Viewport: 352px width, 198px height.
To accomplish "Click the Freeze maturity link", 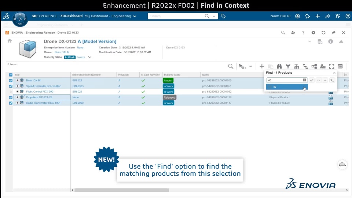I will 81,57.
